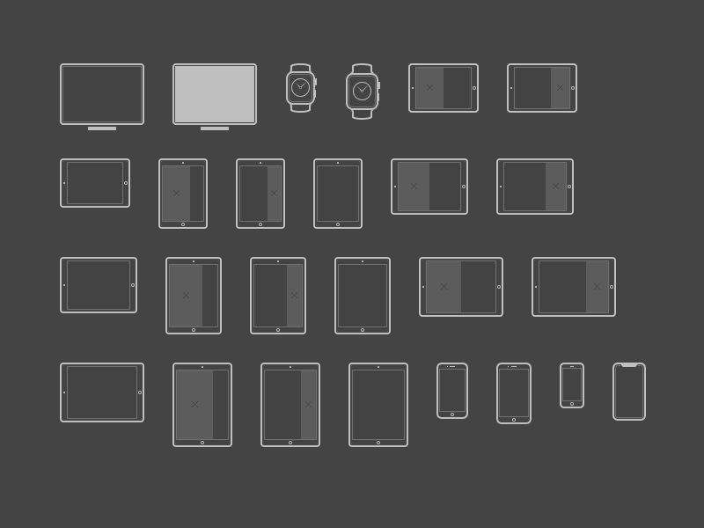Select smallest portrait iPad with right panel shaded
The width and height of the screenshot is (704, 528).
tap(260, 194)
